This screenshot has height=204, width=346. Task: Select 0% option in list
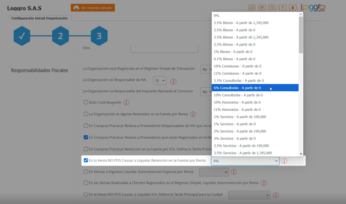(x=255, y=16)
